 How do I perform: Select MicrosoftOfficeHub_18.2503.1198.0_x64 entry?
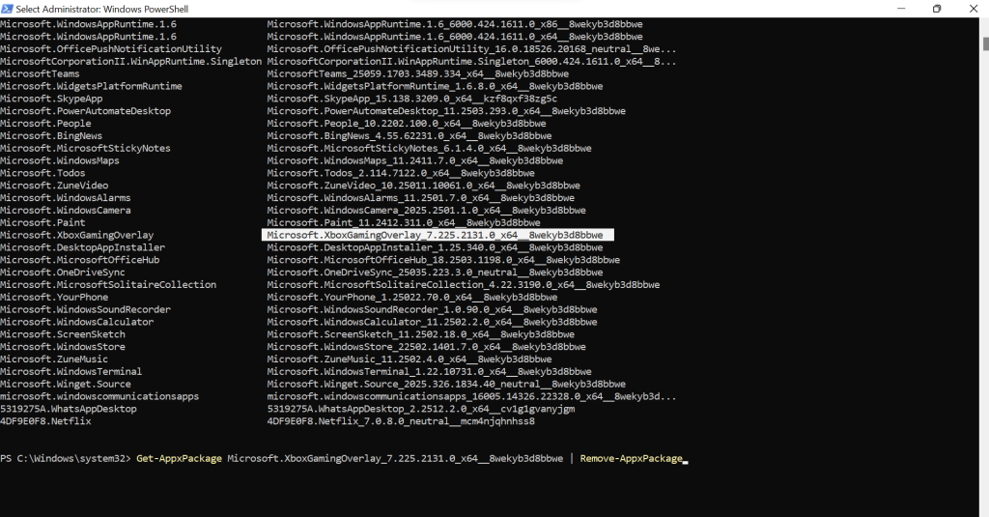[x=443, y=260]
